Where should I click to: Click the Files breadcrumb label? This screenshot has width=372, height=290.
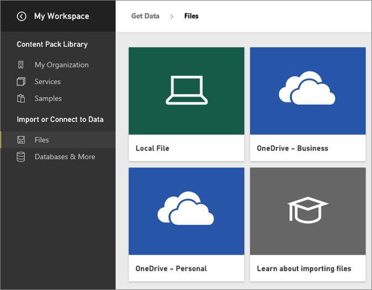tap(192, 16)
